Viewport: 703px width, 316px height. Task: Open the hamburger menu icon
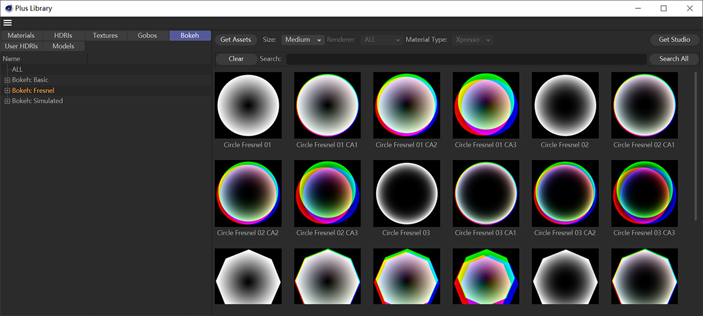tap(8, 23)
